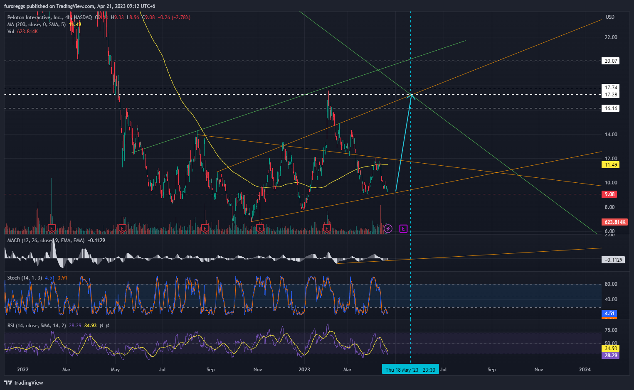Click the 10.00 price scale value

pyautogui.click(x=611, y=183)
